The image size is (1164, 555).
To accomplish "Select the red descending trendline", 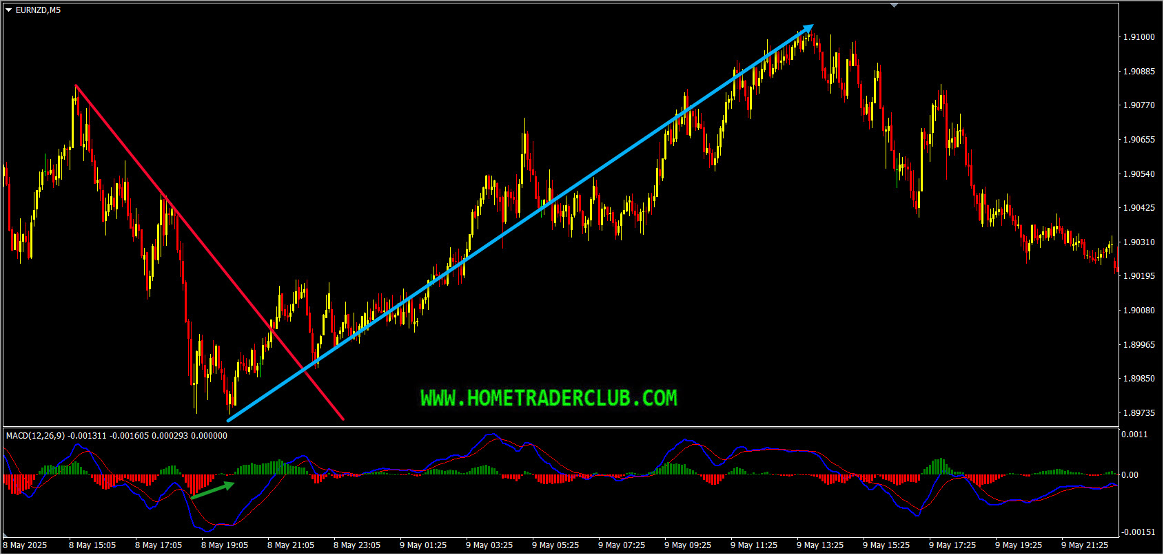I will [x=207, y=249].
